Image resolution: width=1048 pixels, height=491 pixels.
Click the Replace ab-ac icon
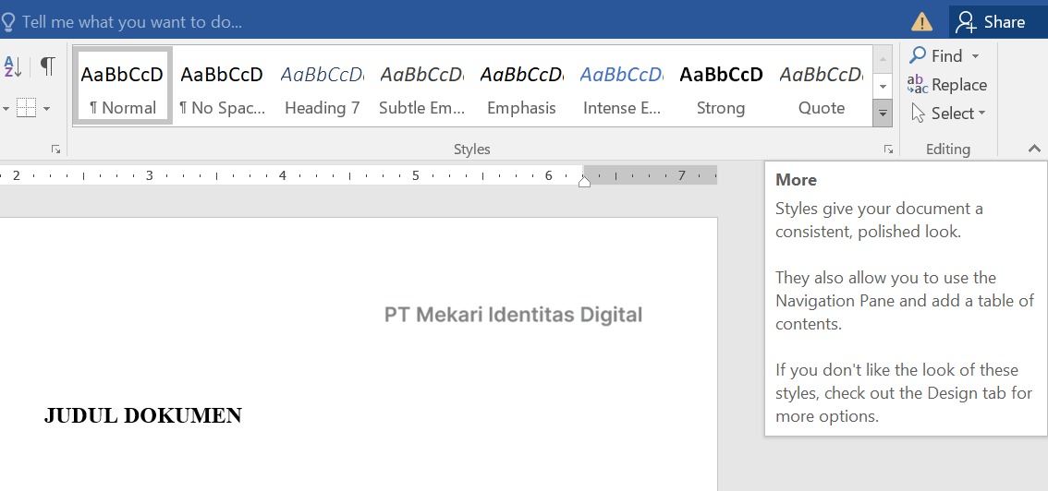(918, 85)
